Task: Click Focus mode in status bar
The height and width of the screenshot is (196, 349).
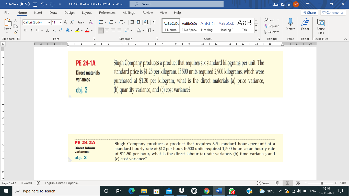Action: (264, 183)
